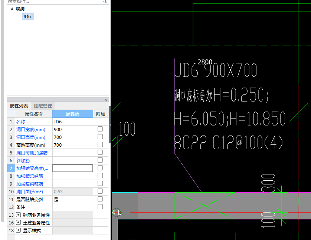Click the 斜加筋 value cell
The image size is (311, 240).
(x=73, y=161)
